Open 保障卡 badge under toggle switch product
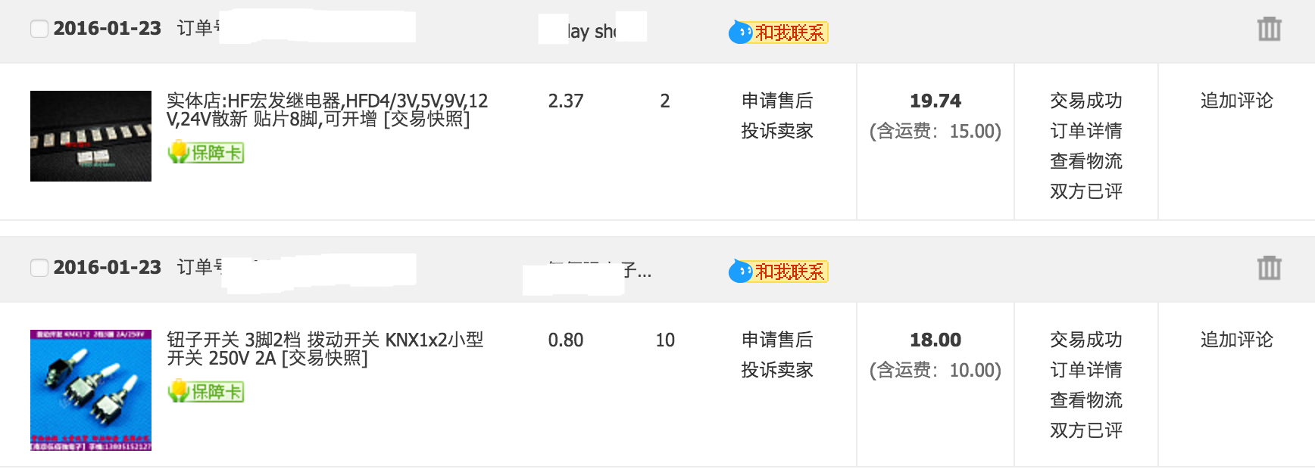1315x469 pixels. click(x=205, y=391)
